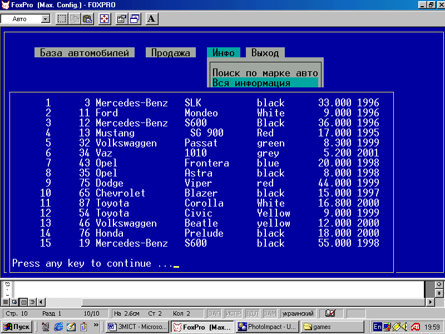
Task: Select the Выход menu
Action: pos(265,52)
